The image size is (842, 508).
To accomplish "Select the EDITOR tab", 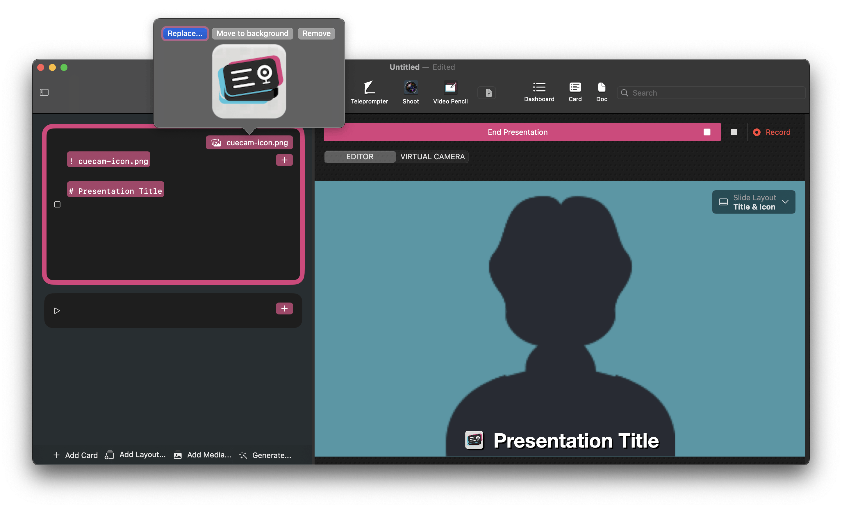I will point(359,157).
